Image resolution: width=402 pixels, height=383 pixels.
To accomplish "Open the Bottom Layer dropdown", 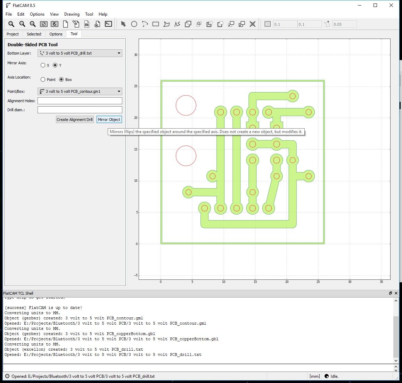I will click(x=80, y=53).
